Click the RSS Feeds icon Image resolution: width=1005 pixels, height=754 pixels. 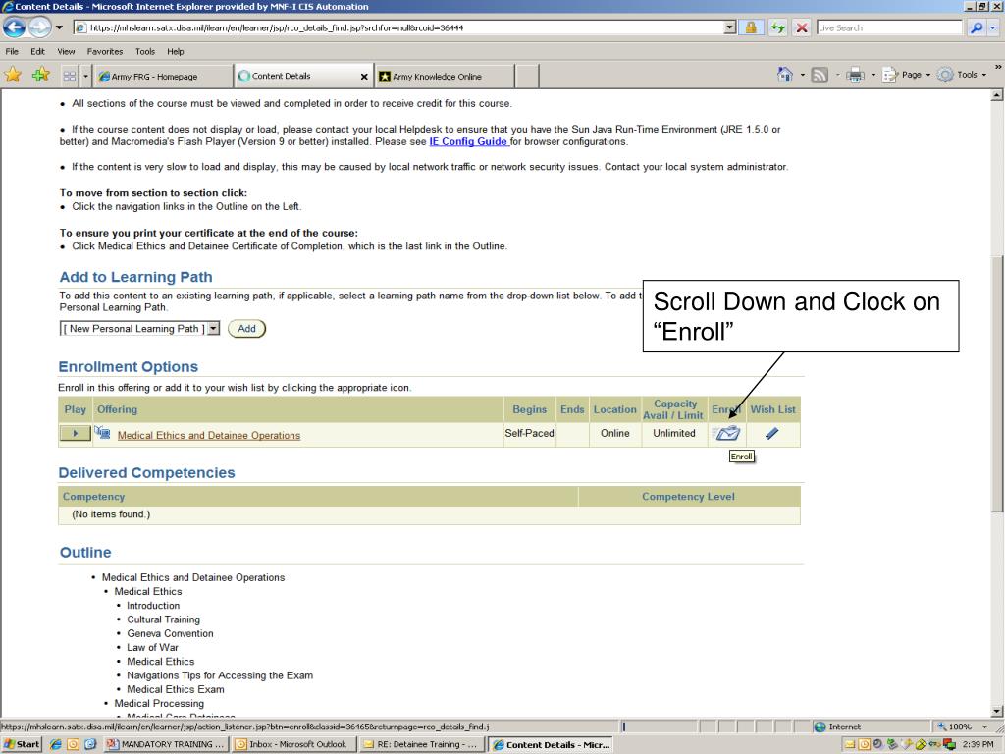tap(820, 75)
